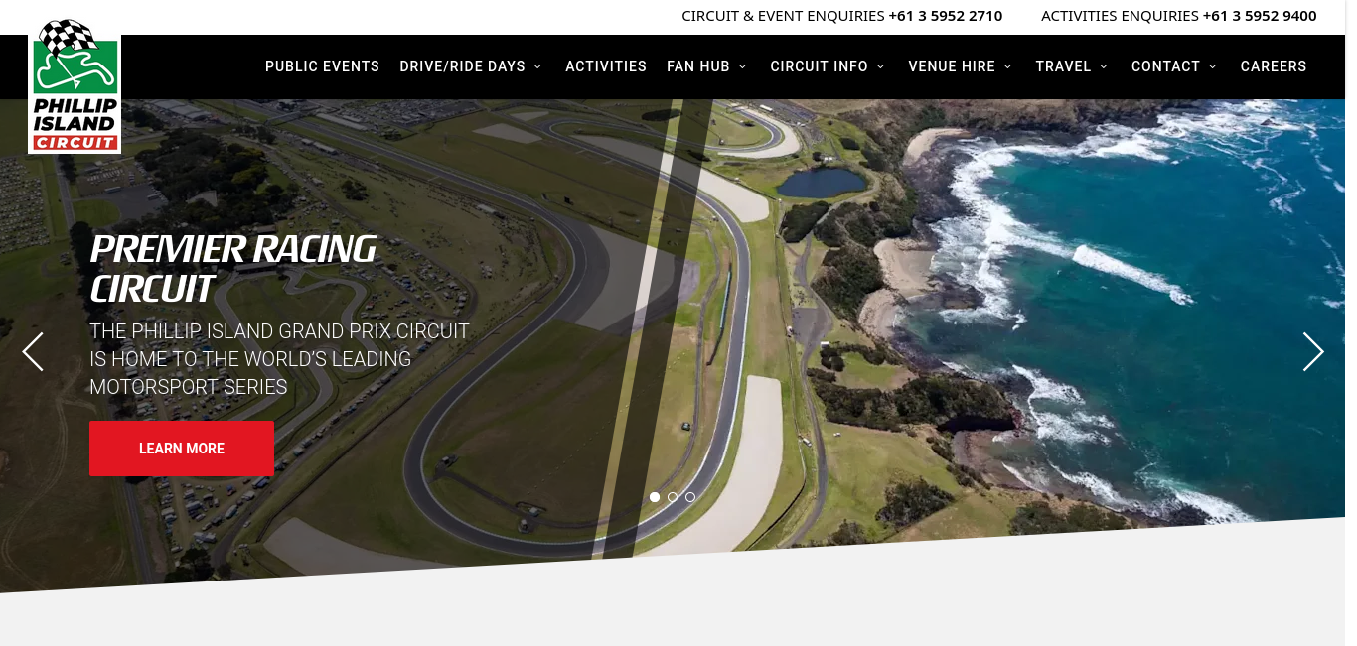1357x646 pixels.
Task: Open the Travel menu label
Action: coord(1063,66)
